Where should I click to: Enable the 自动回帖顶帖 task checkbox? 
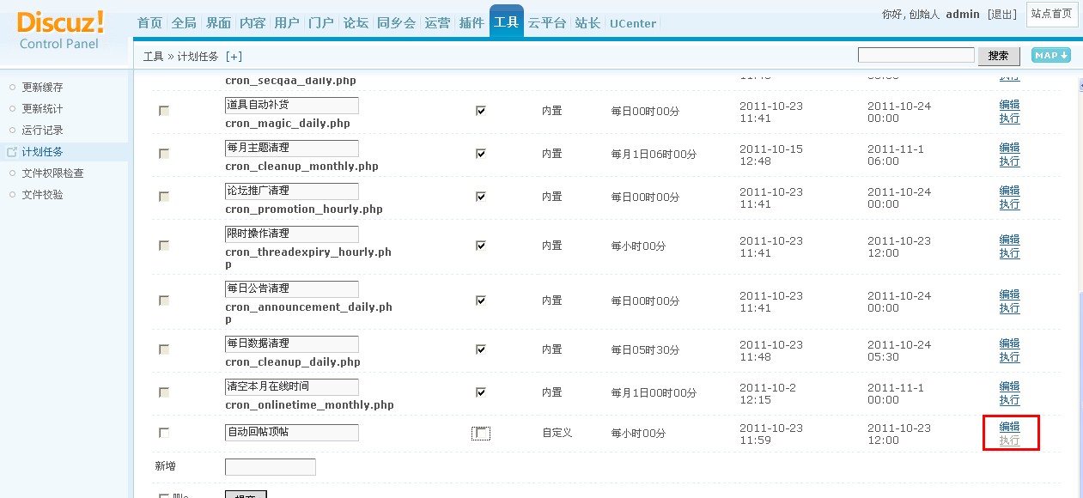[x=481, y=434]
